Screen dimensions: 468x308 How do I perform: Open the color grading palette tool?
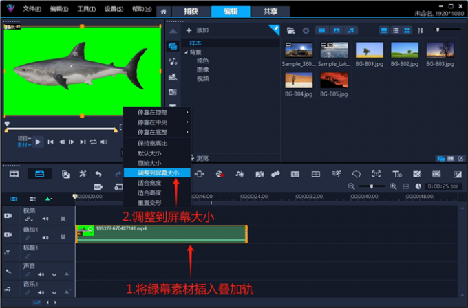(x=220, y=174)
